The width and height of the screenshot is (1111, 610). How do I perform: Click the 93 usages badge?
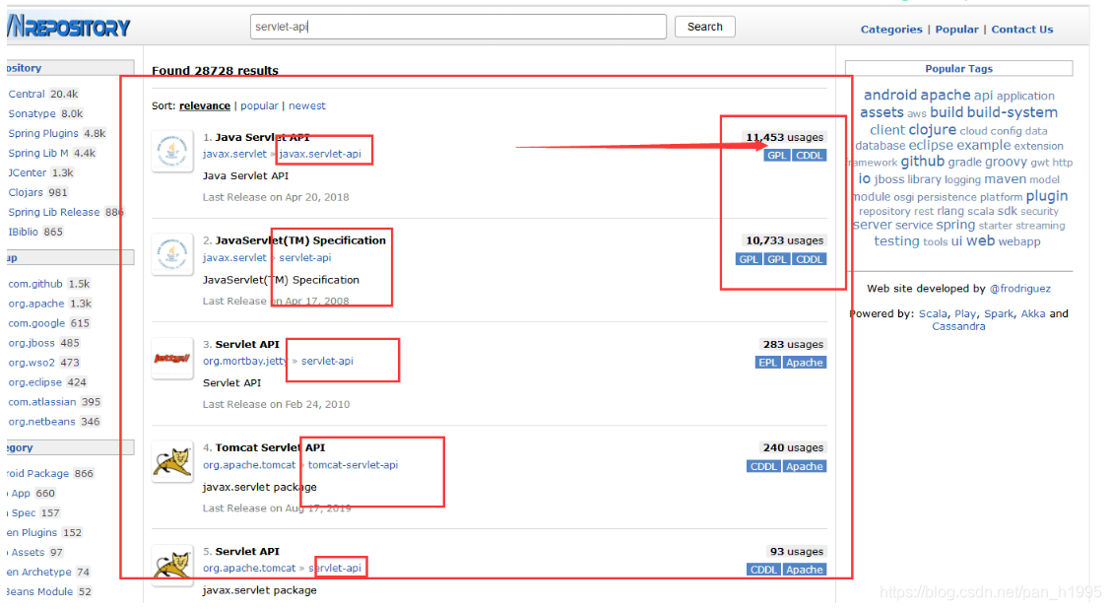click(797, 551)
